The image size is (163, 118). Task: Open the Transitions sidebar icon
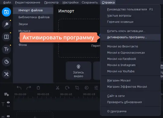[x=6, y=37]
